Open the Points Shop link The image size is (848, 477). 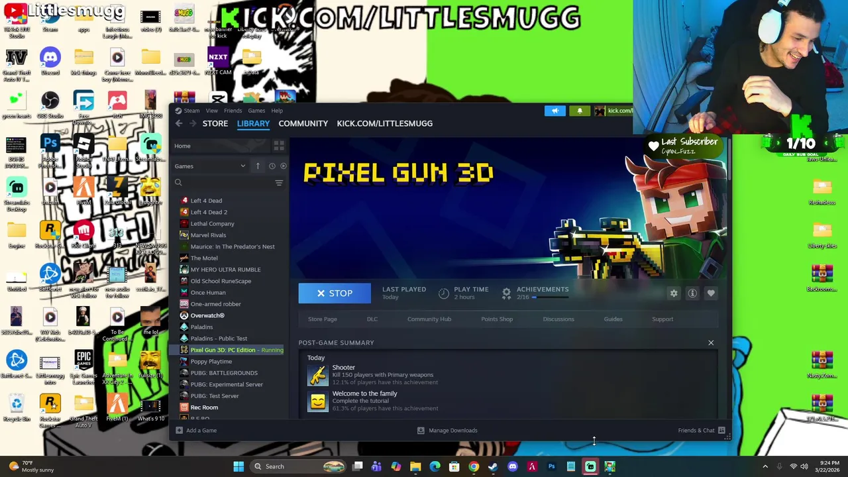click(x=497, y=319)
